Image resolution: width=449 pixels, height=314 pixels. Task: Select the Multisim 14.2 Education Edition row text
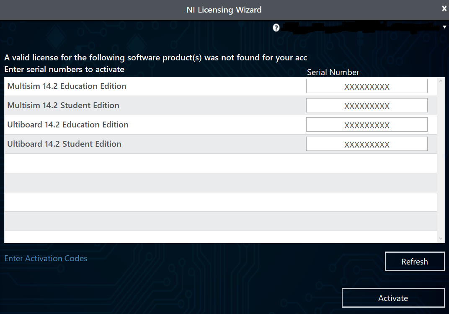(x=67, y=86)
